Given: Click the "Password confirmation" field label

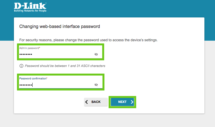Looking at the screenshot, I should 33,79.
